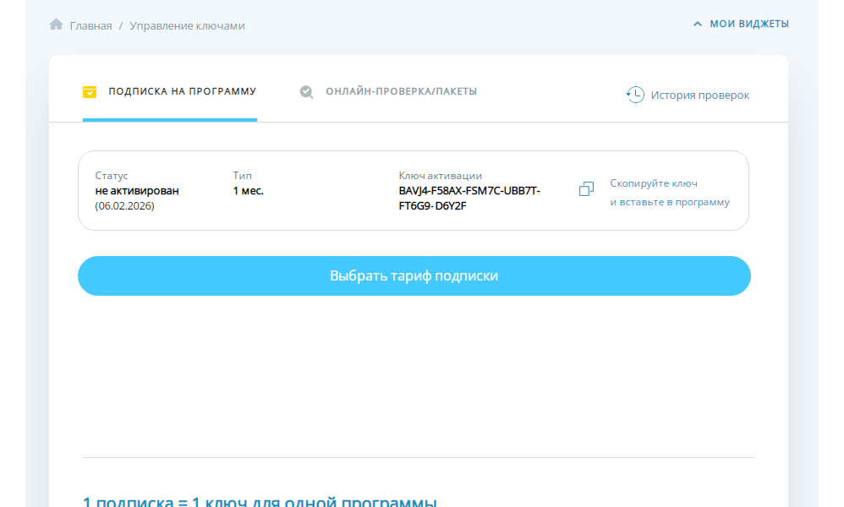This screenshot has height=507, width=844.
Task: Click the 'не активирован' status value
Action: pyautogui.click(x=137, y=190)
